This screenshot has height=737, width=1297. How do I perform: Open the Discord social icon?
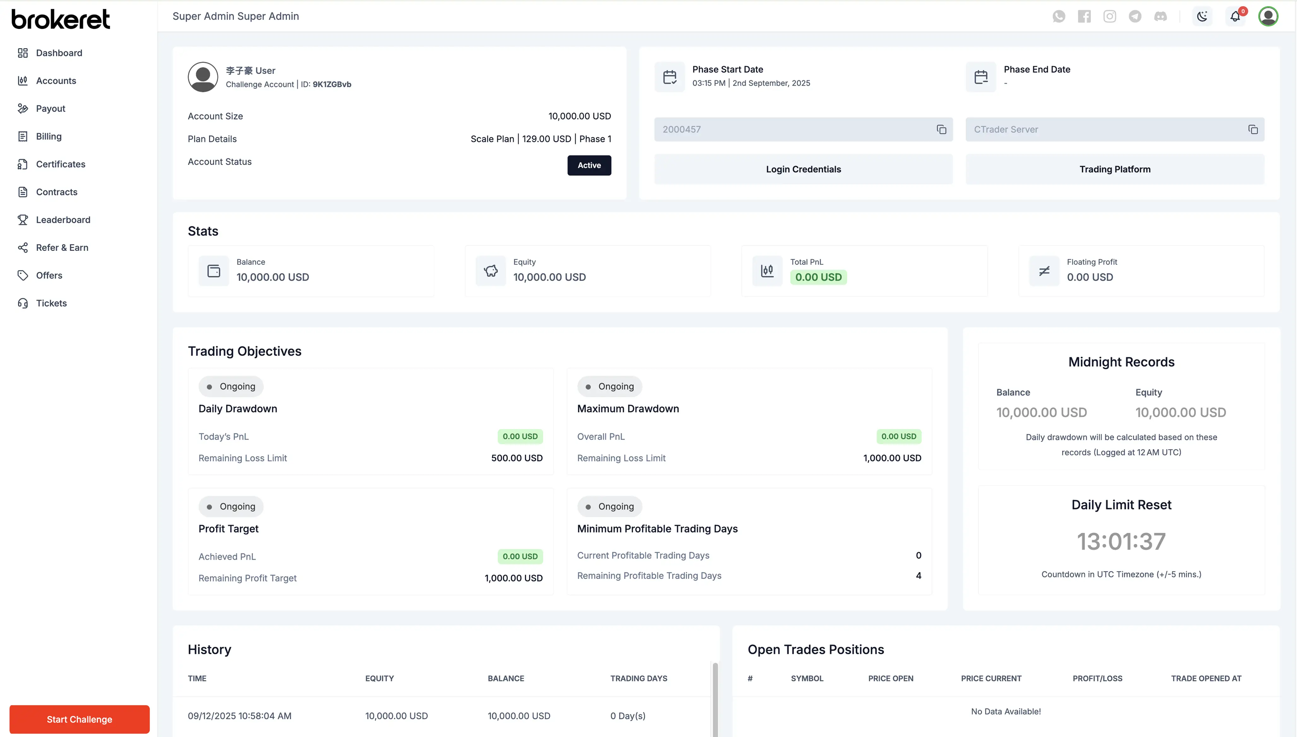(1160, 16)
